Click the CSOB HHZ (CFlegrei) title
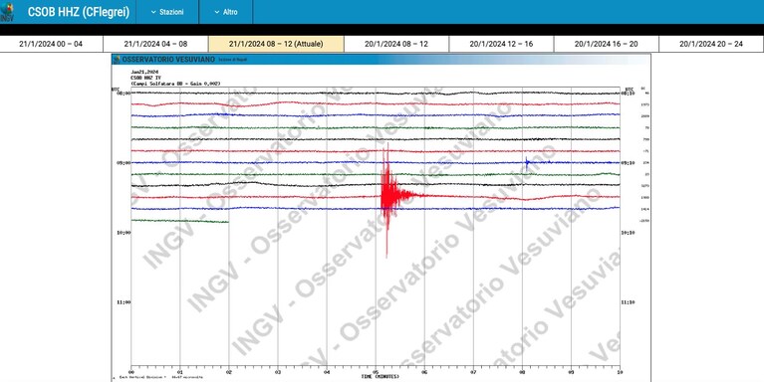This screenshot has height=382, width=764. tap(79, 12)
